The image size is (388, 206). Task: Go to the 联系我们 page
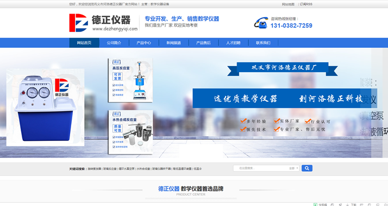(x=263, y=43)
